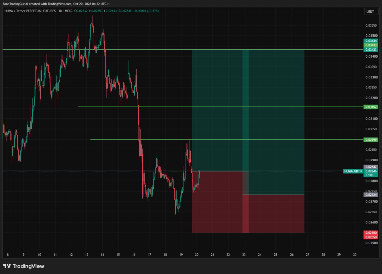Select the horizontal line at 0.02999
The image size is (382, 274).
pyautogui.click(x=227, y=140)
